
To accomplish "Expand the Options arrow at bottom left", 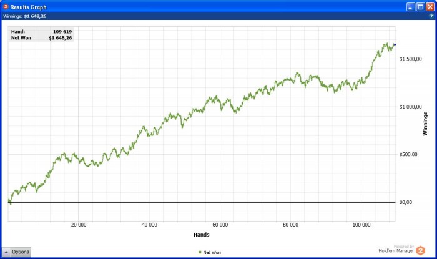I will click(x=6, y=252).
